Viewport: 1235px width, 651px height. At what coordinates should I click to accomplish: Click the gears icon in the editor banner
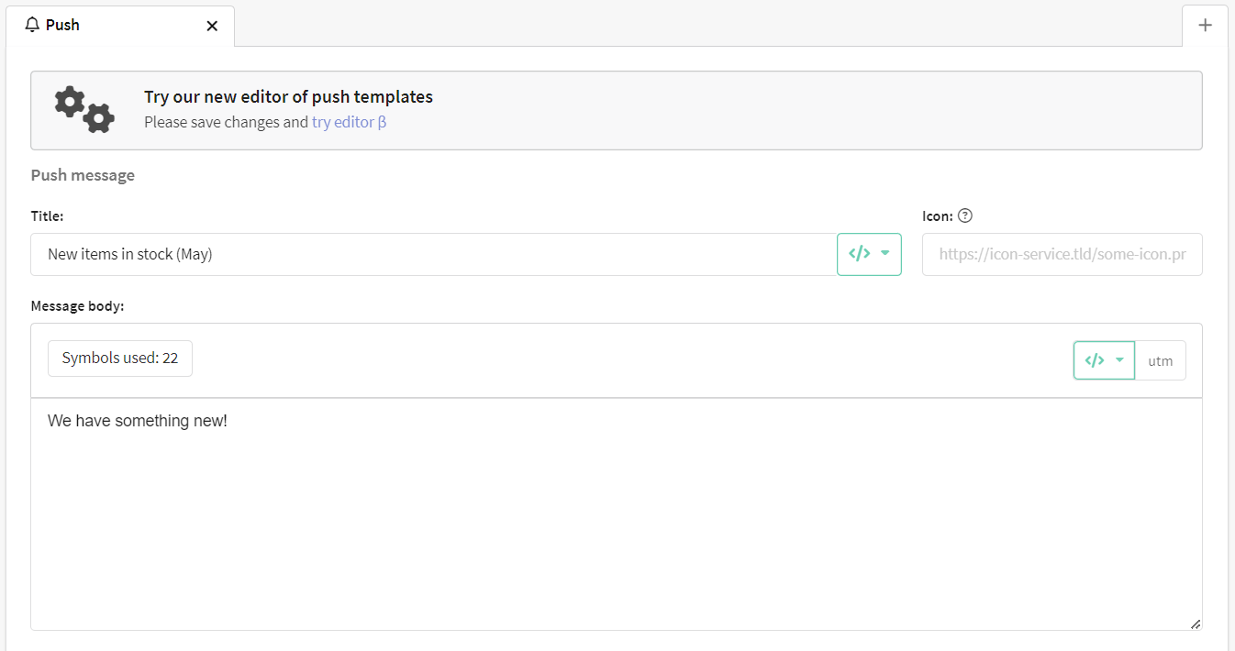click(x=84, y=110)
